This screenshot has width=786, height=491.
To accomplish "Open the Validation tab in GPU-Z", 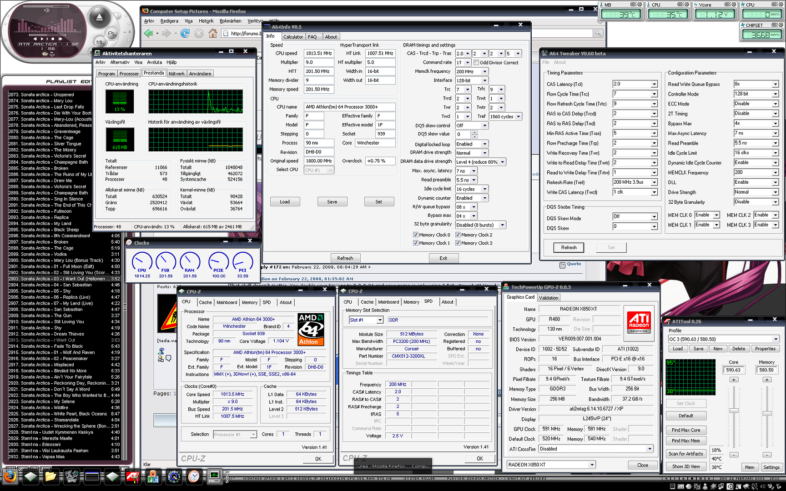I will click(549, 298).
